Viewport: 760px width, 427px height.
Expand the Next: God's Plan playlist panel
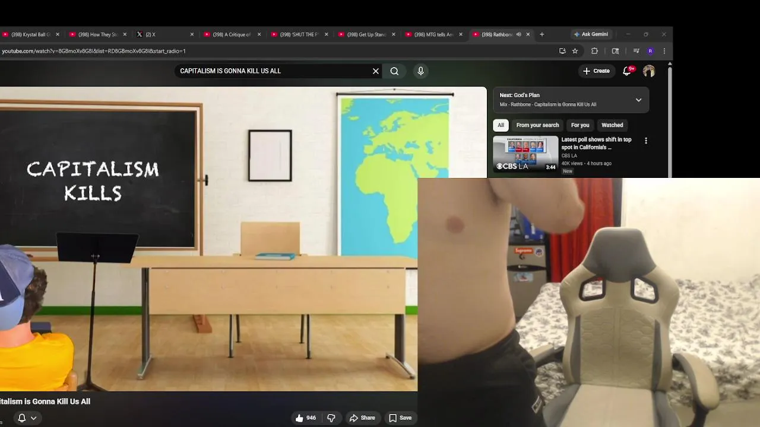pos(638,100)
